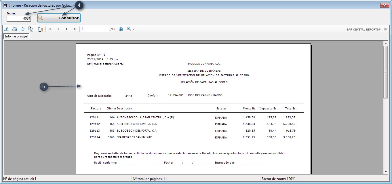Viewport: 392px width, 184px height.
Task: Open Find Text with the binoculars icon
Action: click(x=121, y=29)
